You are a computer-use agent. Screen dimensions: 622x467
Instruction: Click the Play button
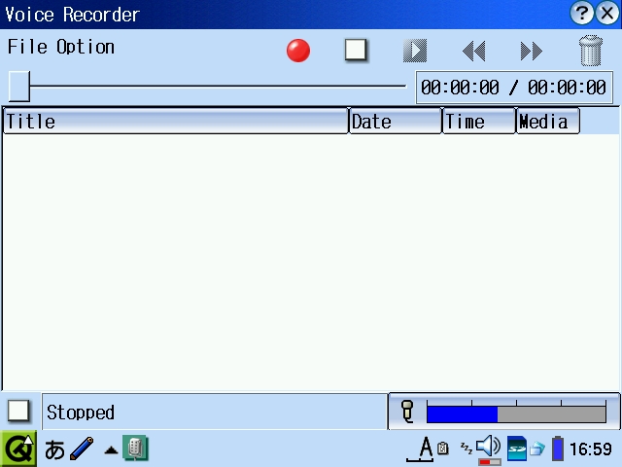click(415, 51)
